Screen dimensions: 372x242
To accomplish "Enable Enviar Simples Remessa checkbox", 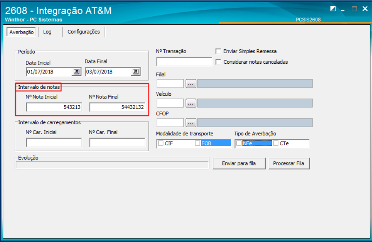I will click(218, 51).
